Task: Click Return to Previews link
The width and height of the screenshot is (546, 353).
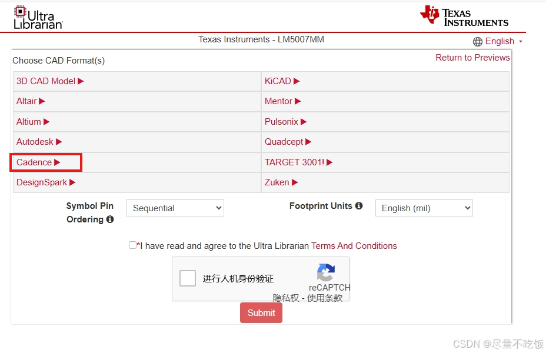Action: pyautogui.click(x=472, y=58)
